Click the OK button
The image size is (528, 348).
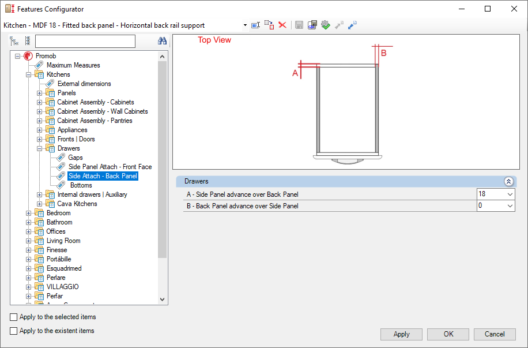tap(448, 334)
